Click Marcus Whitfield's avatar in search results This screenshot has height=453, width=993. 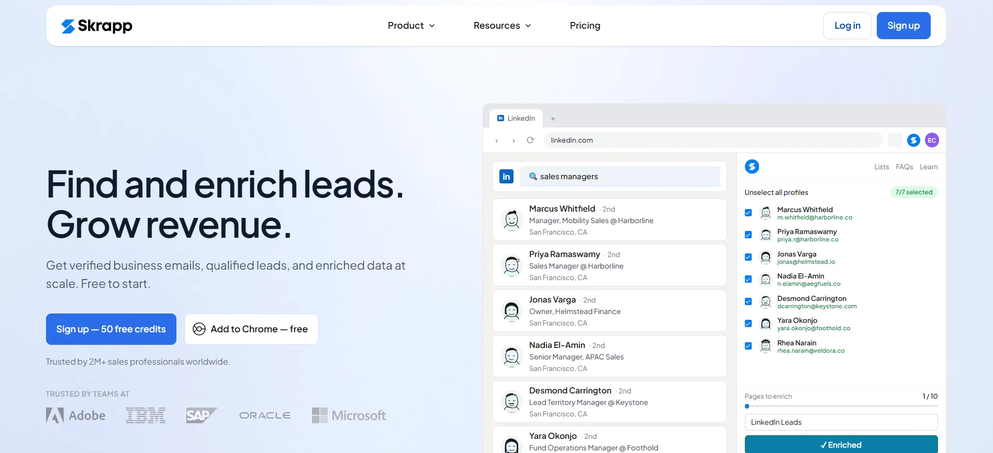(511, 220)
